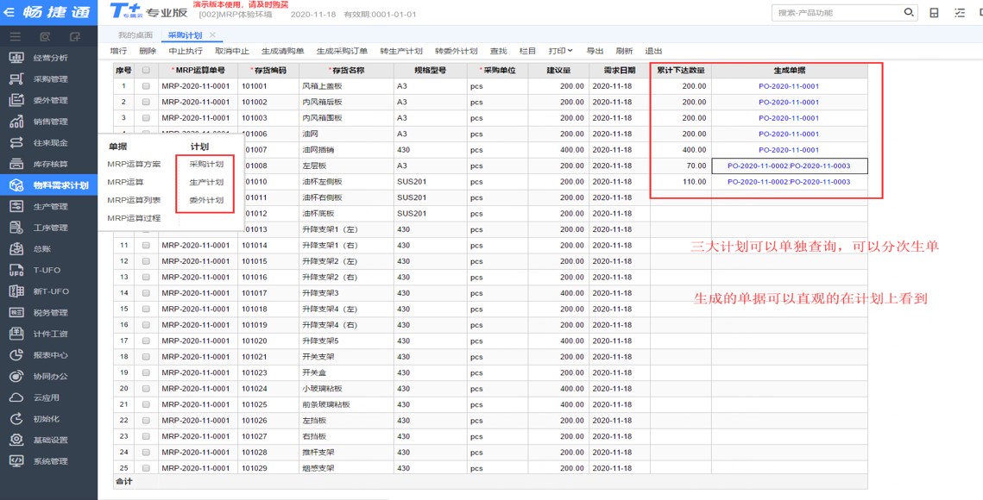This screenshot has height=500, width=983.
Task: Click 转生产计划 toolbar button
Action: pos(401,51)
